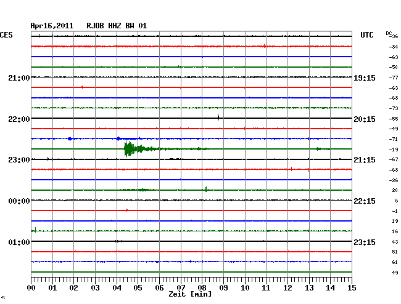Click minute label 04 on time axis
401x304 pixels.
click(117, 288)
